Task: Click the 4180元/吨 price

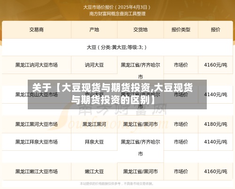Action: pyautogui.click(x=215, y=124)
